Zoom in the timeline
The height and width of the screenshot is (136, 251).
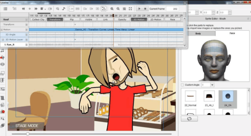pos(112,9)
